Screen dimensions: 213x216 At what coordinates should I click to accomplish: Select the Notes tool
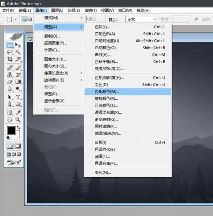pos(10,113)
